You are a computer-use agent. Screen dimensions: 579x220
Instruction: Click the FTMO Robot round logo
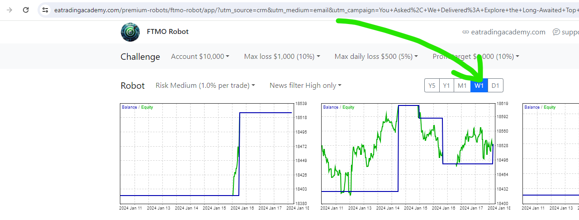pyautogui.click(x=130, y=32)
